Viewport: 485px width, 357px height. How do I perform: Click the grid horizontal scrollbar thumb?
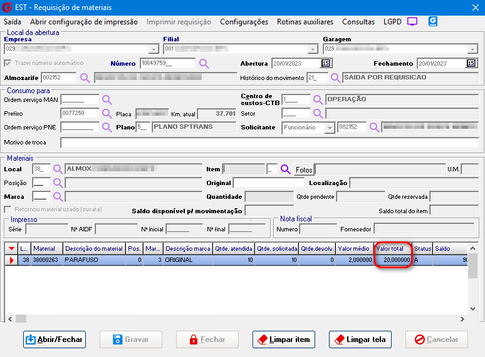(21, 319)
